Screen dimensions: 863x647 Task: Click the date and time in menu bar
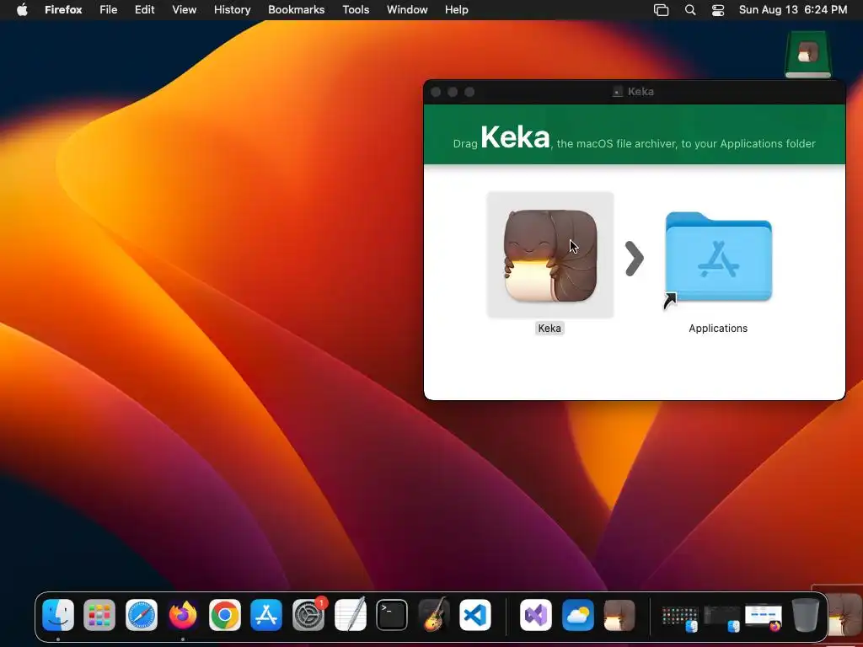tap(793, 10)
